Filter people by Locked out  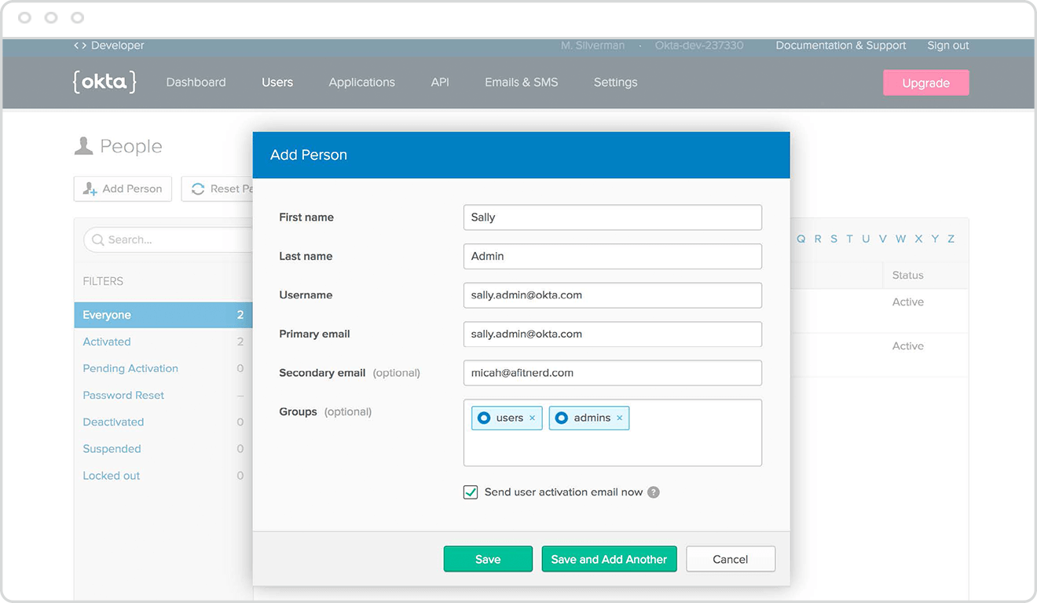(x=112, y=476)
